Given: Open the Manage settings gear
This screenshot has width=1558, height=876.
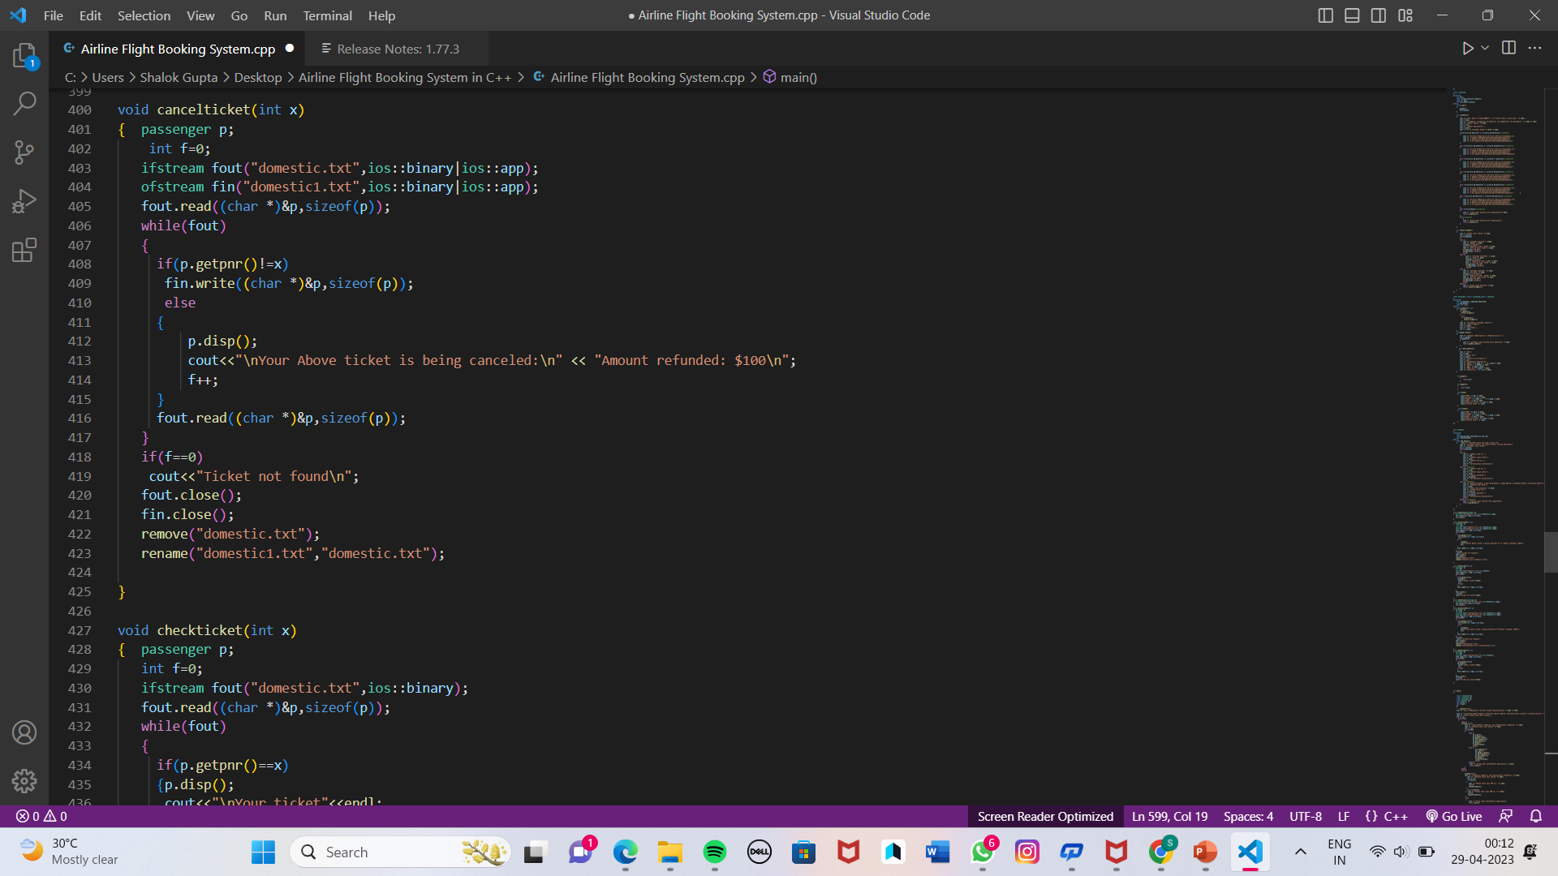Looking at the screenshot, I should (x=24, y=780).
